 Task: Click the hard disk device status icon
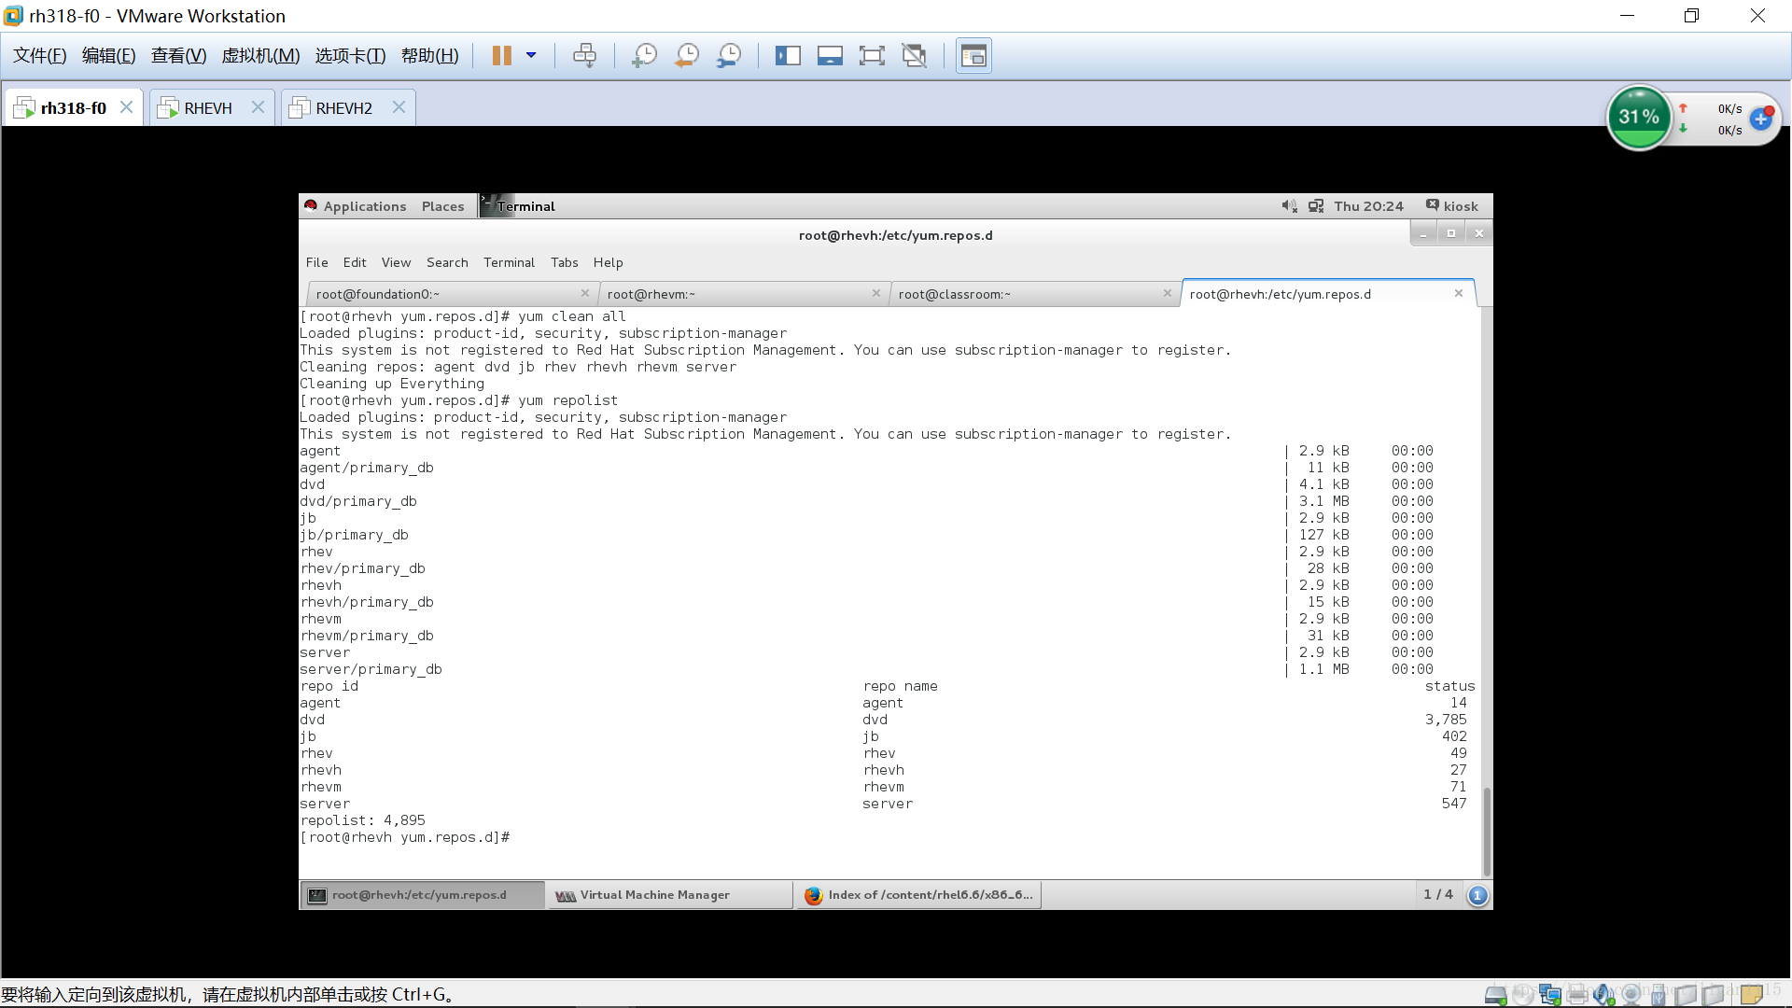[1495, 995]
